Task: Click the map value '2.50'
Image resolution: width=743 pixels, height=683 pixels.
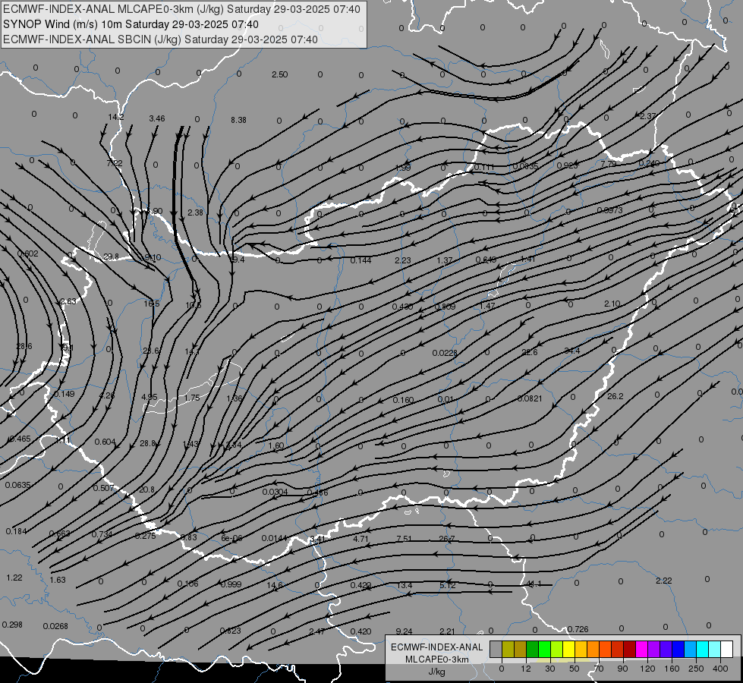Action: (279, 74)
